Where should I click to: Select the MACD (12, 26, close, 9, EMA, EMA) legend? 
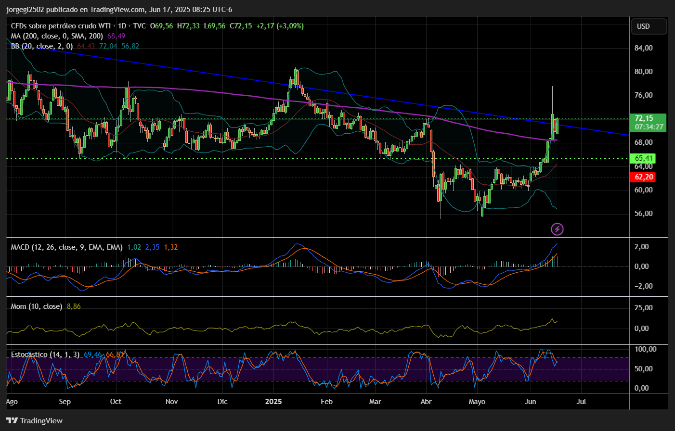[67, 247]
